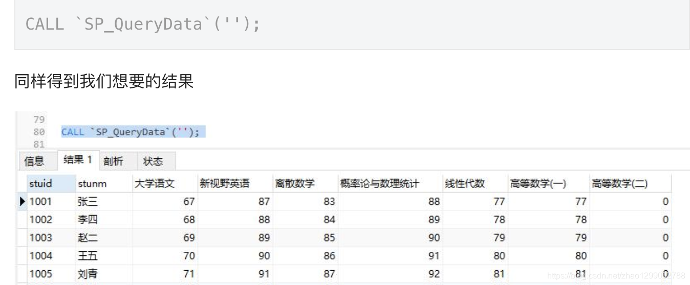The width and height of the screenshot is (690, 285).
Task: Click the 离散数学 column header
Action: 305,183
